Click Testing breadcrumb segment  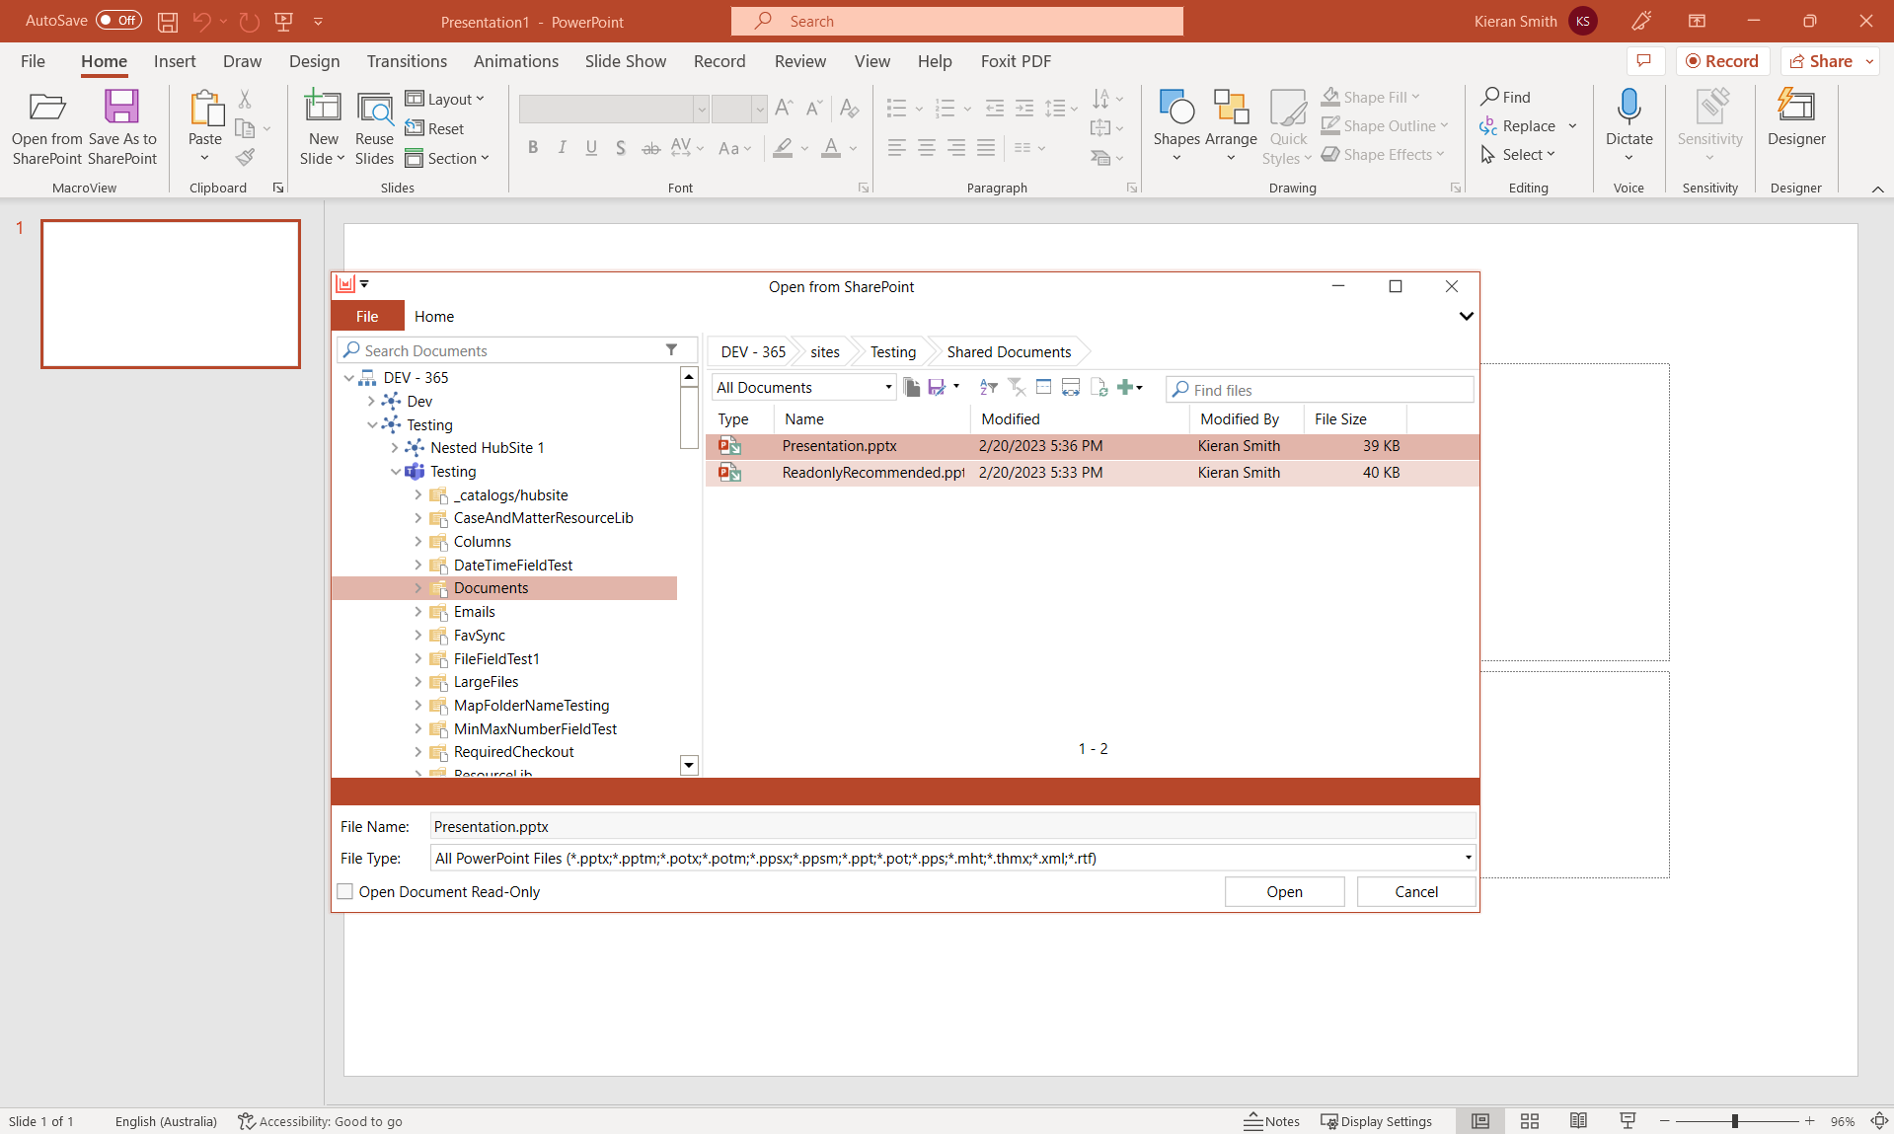(x=892, y=351)
